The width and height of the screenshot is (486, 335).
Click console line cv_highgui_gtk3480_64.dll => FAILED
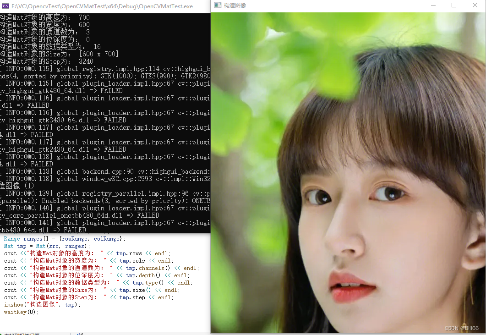[63, 120]
